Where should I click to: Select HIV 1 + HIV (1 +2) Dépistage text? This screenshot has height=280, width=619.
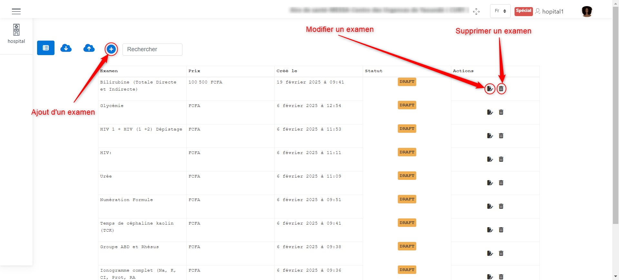click(141, 129)
